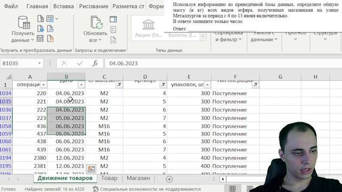
Task: Select column G header
Action: tap(280, 77)
